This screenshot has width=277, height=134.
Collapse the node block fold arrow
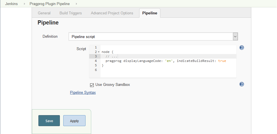(99, 52)
